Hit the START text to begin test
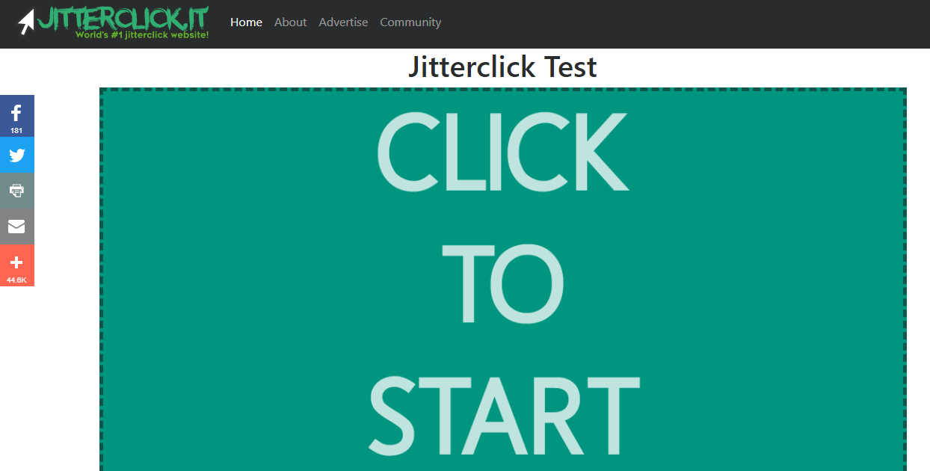This screenshot has width=930, height=471. coord(503,415)
